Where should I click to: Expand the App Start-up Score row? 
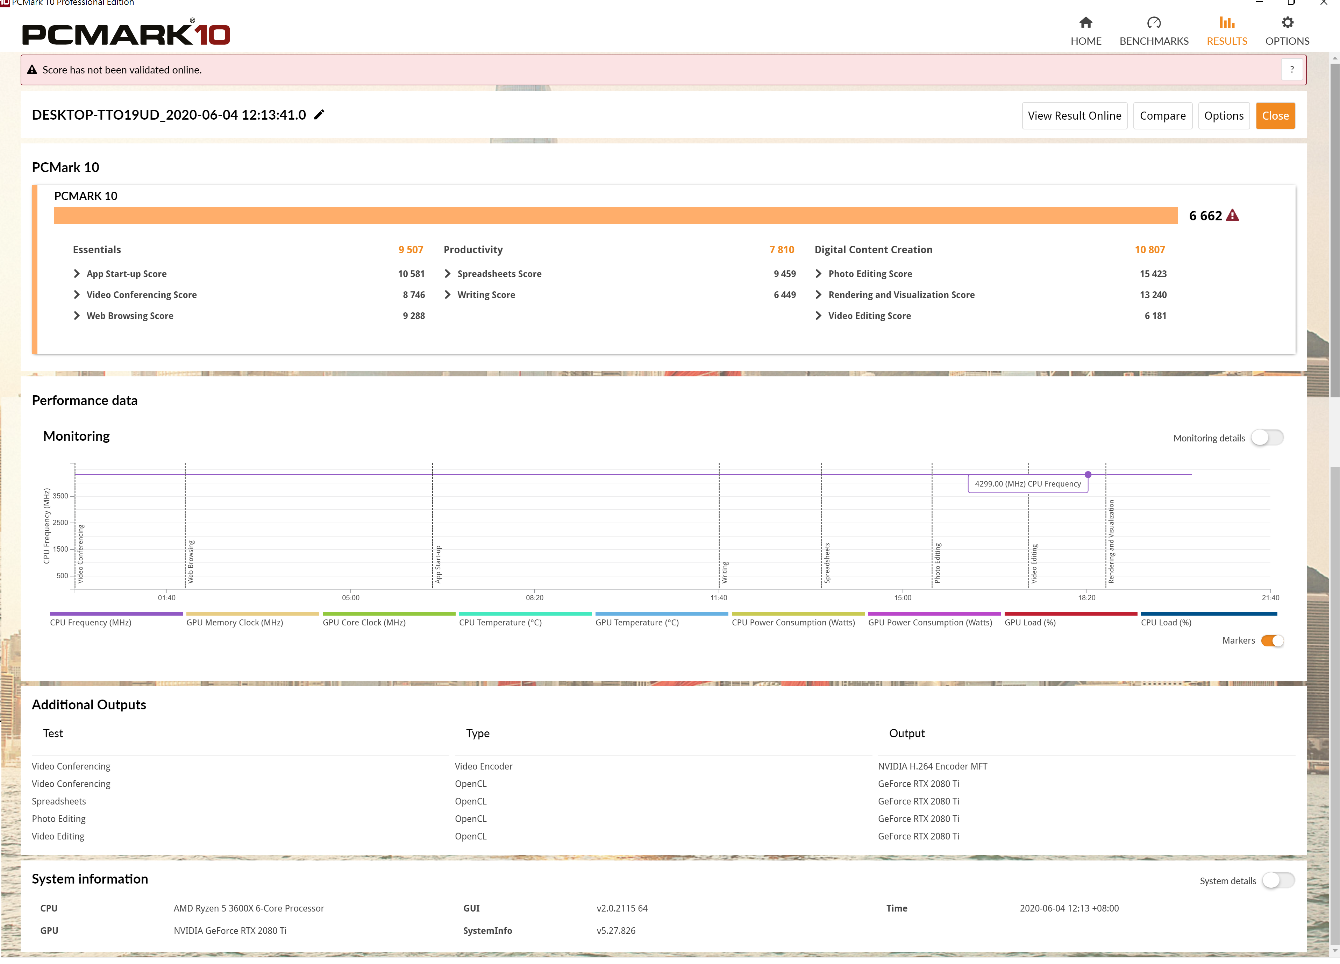point(77,273)
